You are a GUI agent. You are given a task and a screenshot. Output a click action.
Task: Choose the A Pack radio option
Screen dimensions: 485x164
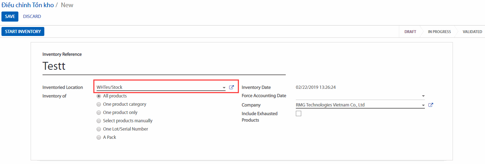pyautogui.click(x=99, y=137)
